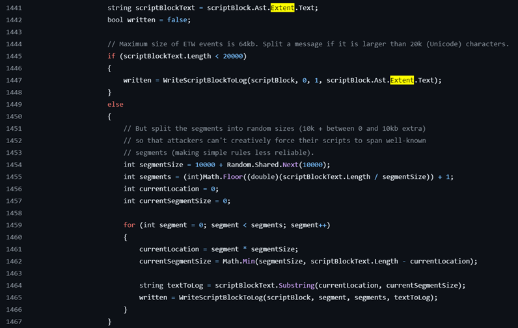Click the 'if' keyword on line 1445
Screen dimensions: 518x328
coord(111,56)
